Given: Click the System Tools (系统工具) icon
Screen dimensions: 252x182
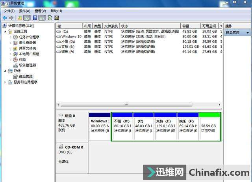Looking at the screenshot, I should point(10,32).
